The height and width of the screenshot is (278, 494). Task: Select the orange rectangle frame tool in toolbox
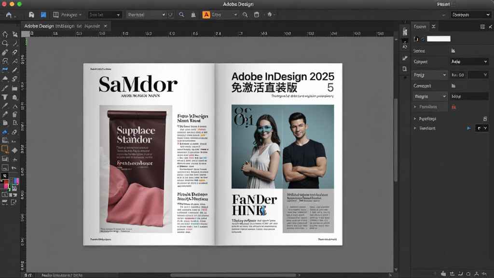(5, 149)
